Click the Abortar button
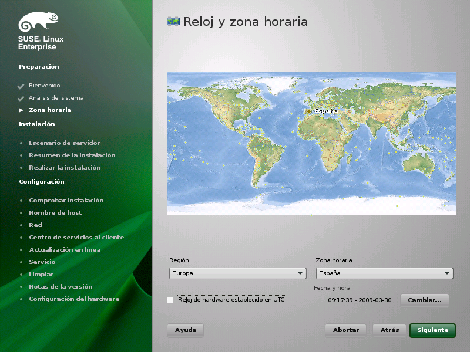 pyautogui.click(x=345, y=330)
